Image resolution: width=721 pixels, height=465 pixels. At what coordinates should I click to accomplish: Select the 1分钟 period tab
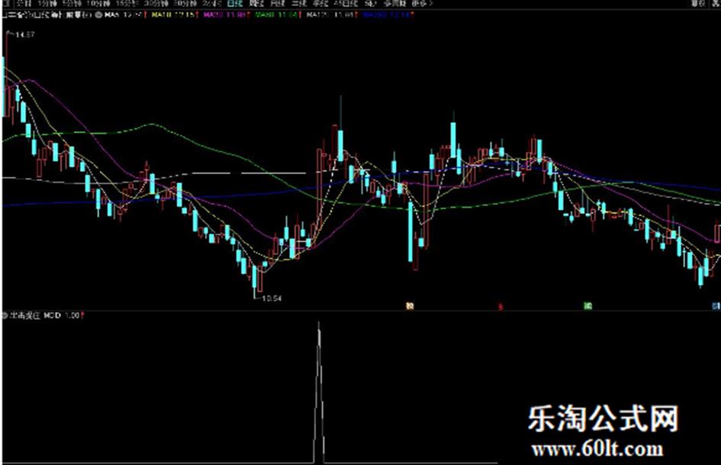click(47, 3)
